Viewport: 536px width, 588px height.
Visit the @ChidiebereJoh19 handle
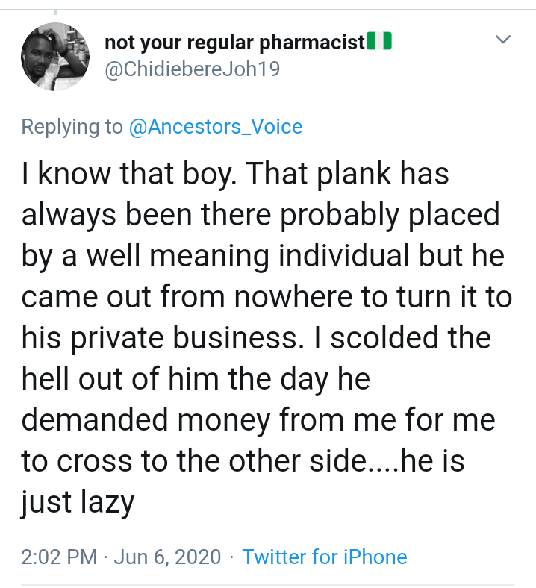[x=193, y=69]
